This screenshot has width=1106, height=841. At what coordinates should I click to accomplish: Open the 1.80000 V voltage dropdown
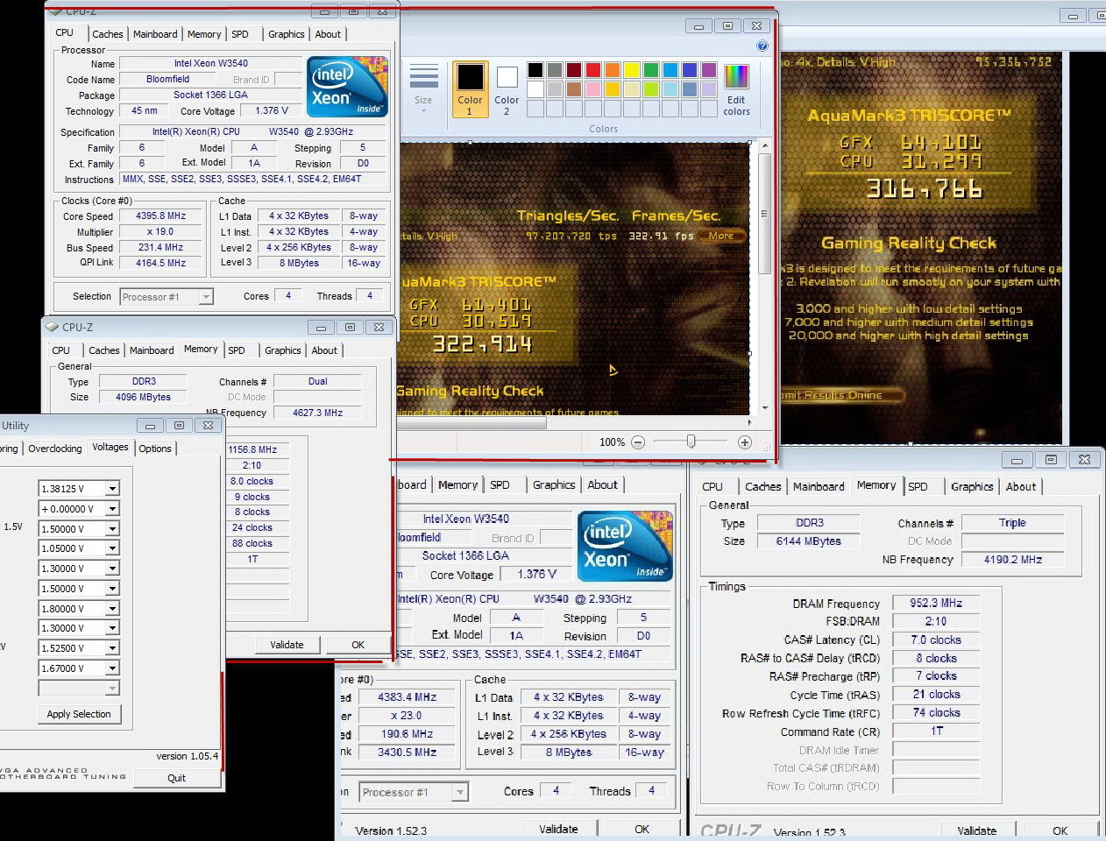112,609
